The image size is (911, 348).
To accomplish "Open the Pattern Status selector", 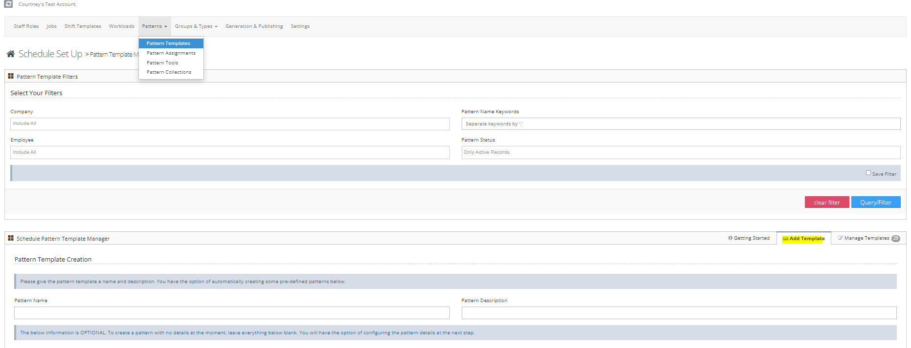I will pos(680,152).
